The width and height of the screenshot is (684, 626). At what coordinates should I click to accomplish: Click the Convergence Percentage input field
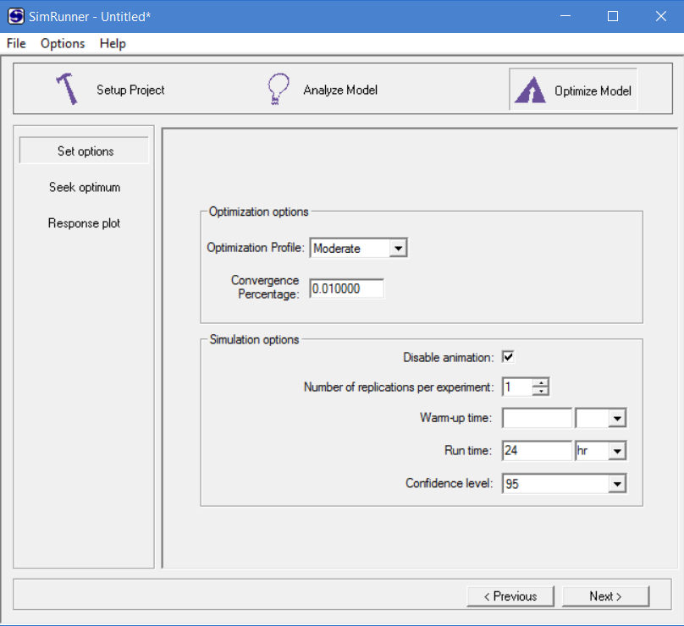pyautogui.click(x=347, y=288)
